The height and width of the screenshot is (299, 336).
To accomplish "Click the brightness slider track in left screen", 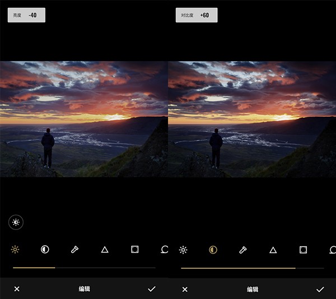I will [x=84, y=268].
